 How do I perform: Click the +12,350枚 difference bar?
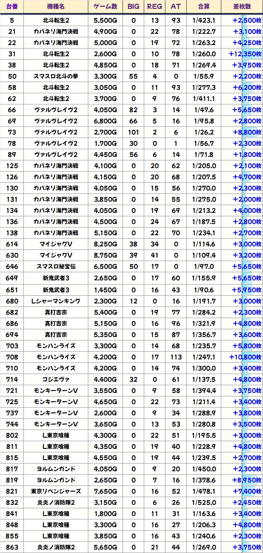245,54
